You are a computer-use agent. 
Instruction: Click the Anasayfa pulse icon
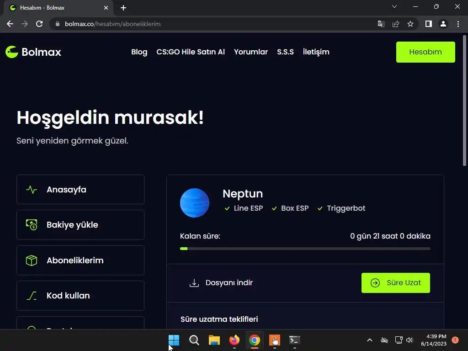tap(32, 190)
